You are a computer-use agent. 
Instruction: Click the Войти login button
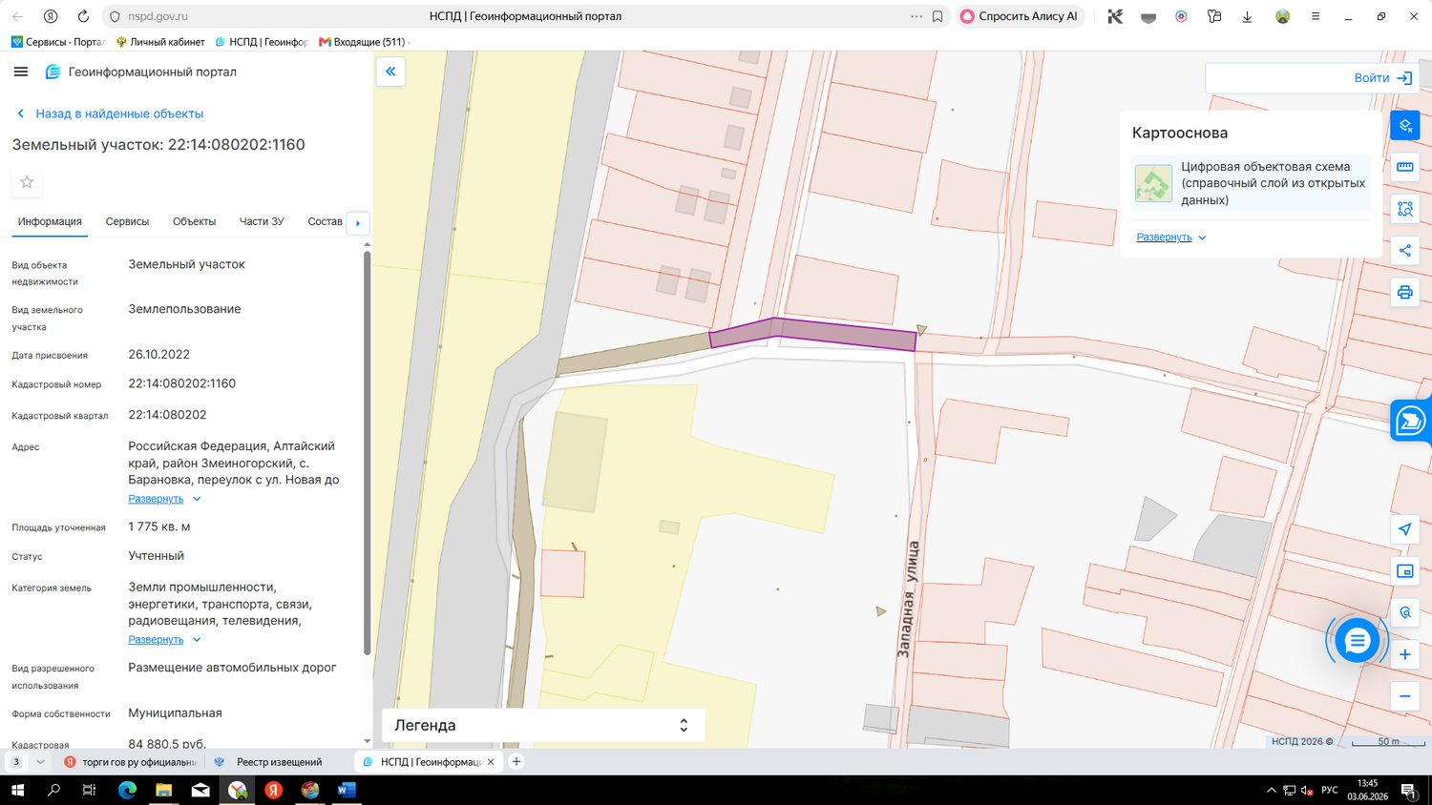[1382, 78]
